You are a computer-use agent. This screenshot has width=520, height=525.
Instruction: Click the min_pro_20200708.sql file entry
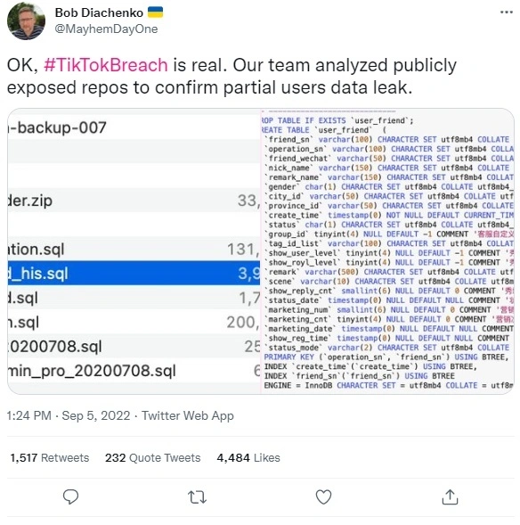[92, 371]
